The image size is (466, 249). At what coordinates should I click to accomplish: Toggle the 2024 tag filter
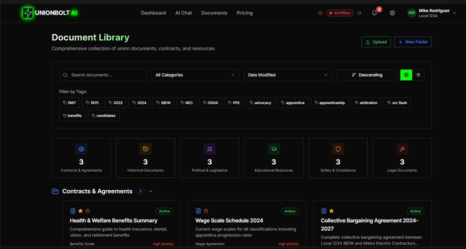(139, 103)
